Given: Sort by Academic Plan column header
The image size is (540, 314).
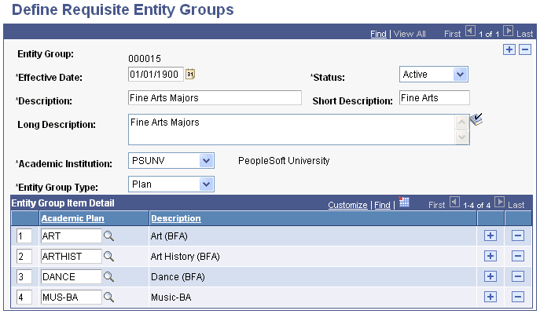Looking at the screenshot, I should [72, 218].
